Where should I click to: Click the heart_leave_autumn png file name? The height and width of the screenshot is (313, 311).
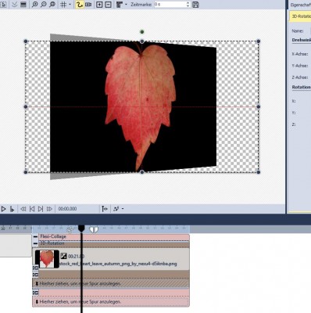coord(118,264)
